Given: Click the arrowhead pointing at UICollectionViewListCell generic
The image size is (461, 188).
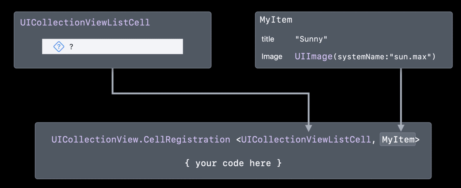Looking at the screenshot, I should click(x=309, y=128).
